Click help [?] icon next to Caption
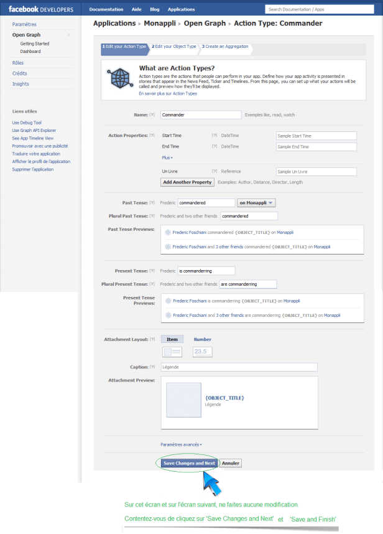 tap(152, 367)
